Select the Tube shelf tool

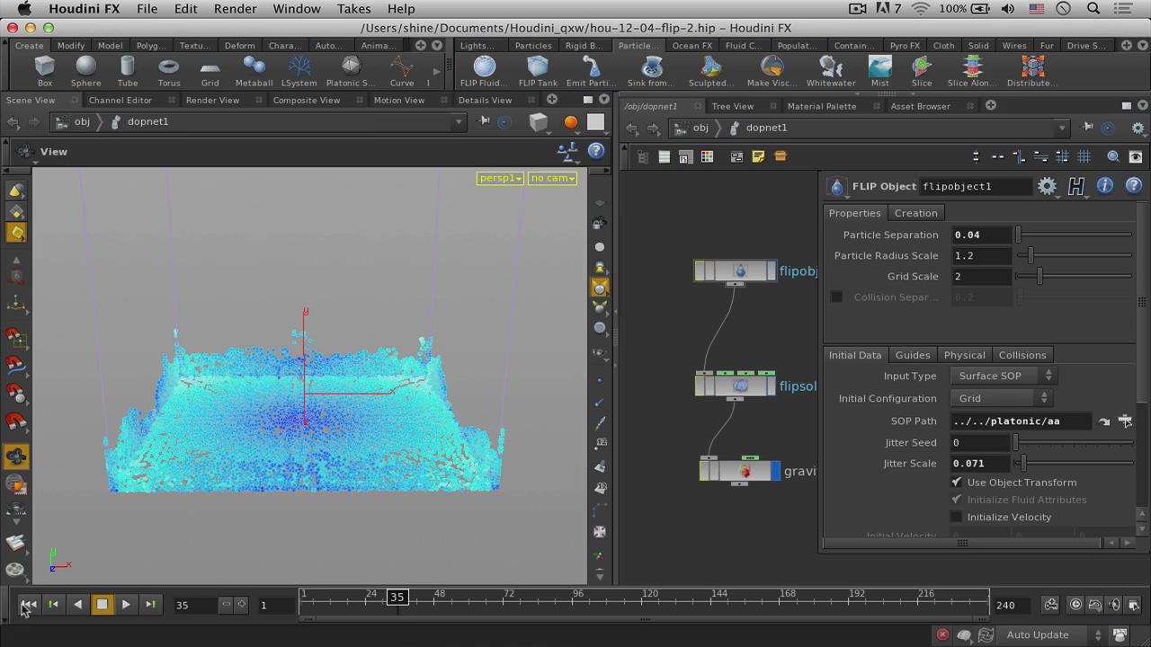(127, 71)
